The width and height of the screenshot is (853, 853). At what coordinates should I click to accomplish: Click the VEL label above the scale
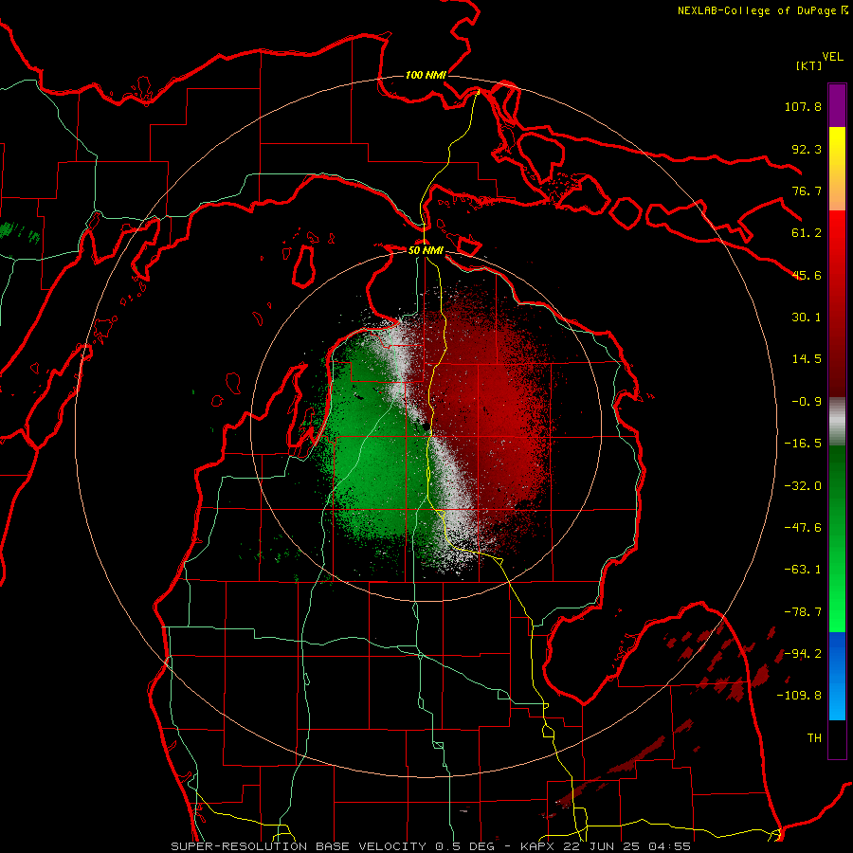[x=832, y=57]
